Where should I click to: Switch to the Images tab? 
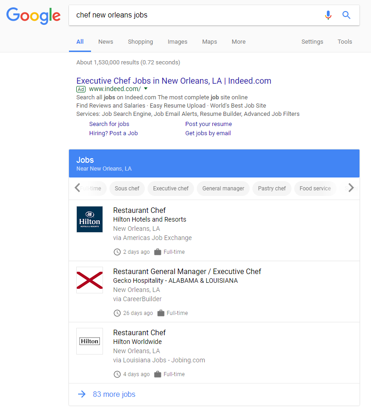(177, 42)
